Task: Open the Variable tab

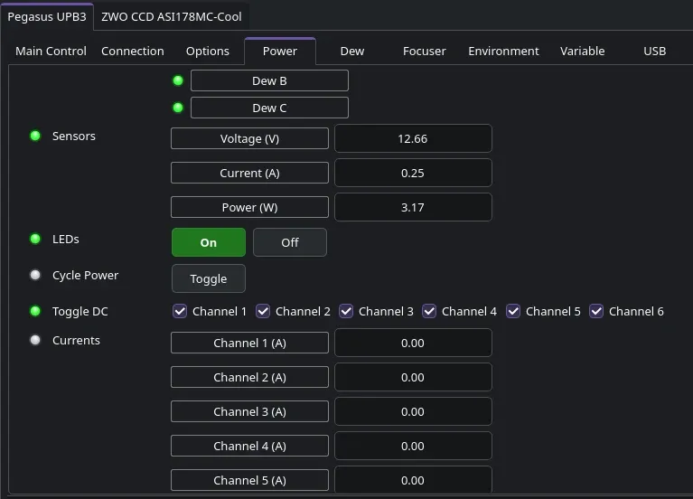Action: click(583, 52)
